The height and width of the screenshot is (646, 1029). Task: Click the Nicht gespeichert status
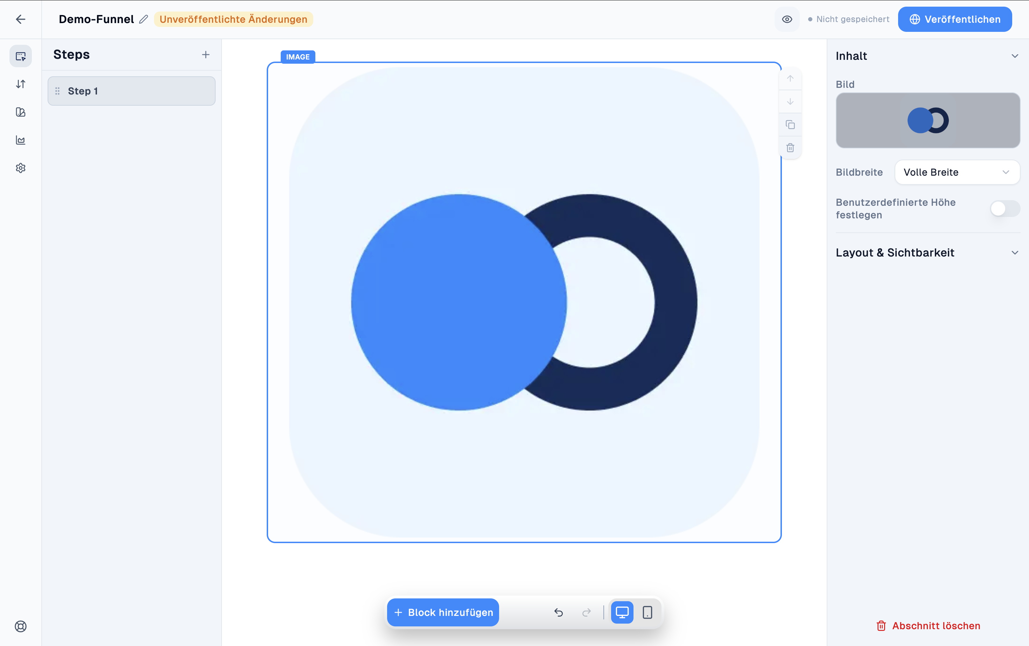(848, 19)
